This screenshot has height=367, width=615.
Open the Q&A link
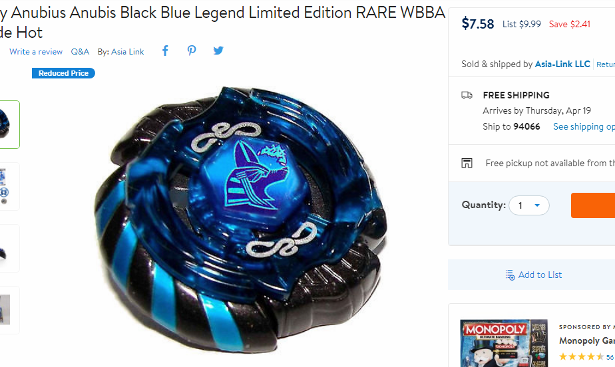click(x=80, y=52)
